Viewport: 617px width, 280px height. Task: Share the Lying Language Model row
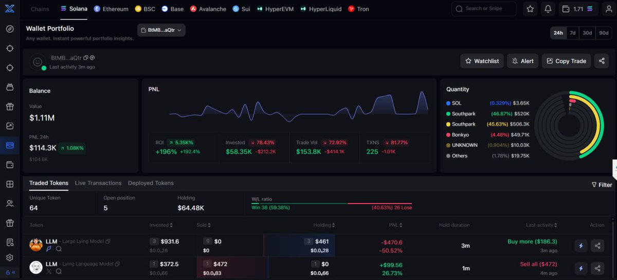(597, 268)
